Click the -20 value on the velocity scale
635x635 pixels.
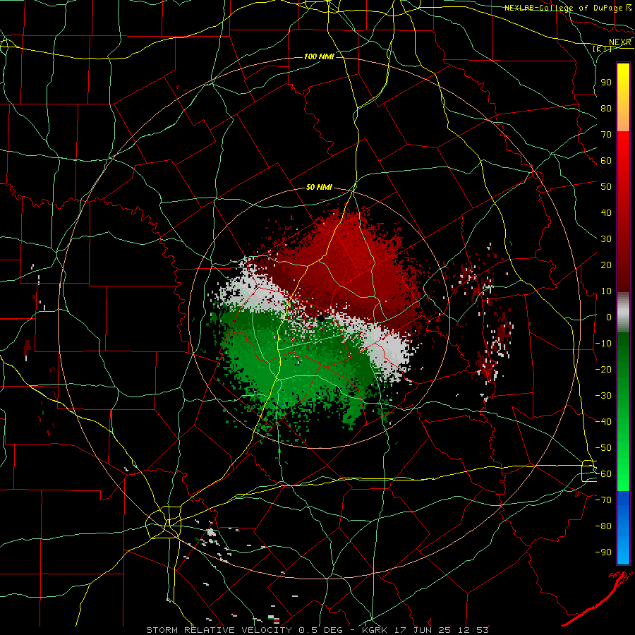click(x=603, y=369)
